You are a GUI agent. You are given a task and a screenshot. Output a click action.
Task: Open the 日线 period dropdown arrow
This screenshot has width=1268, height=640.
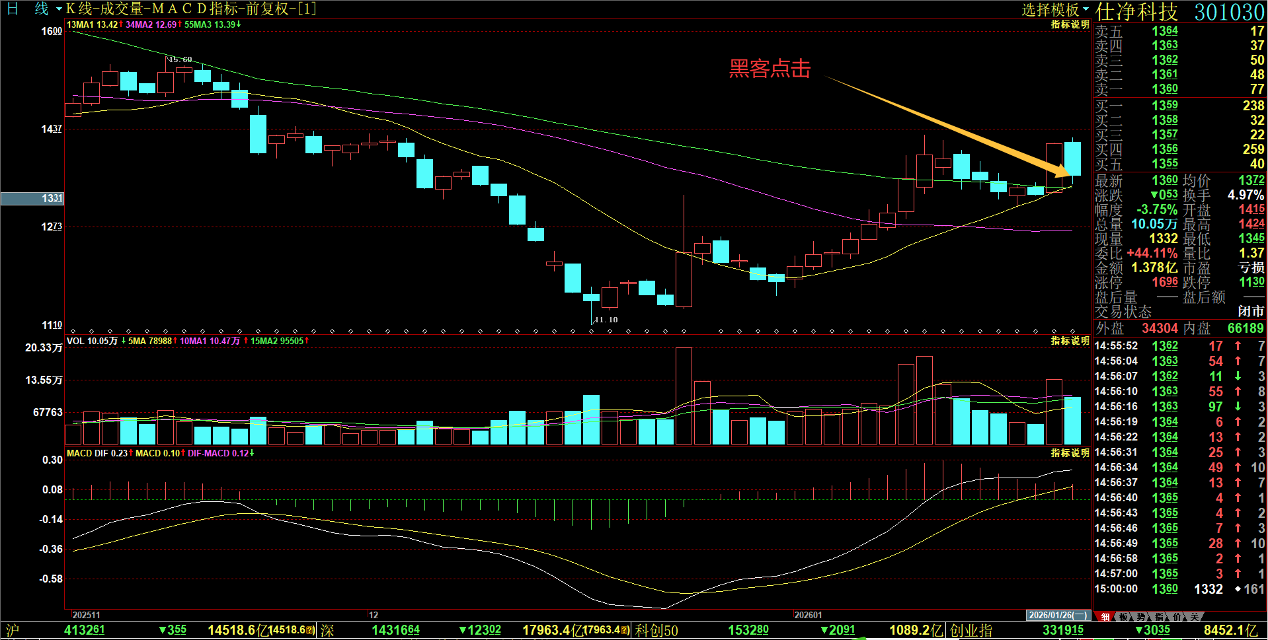pyautogui.click(x=59, y=9)
